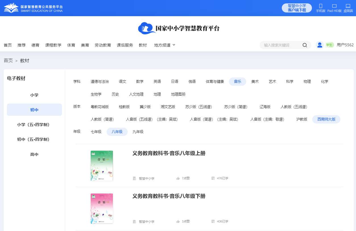Open title 义务教育教科书·音乐八年级下册
Viewport: 356px width, 231px height.
(x=169, y=196)
